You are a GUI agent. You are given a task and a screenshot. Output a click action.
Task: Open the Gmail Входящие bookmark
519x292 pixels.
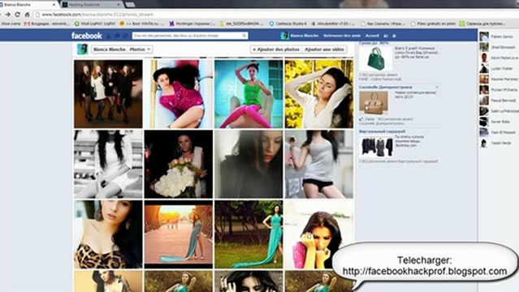coord(46,24)
